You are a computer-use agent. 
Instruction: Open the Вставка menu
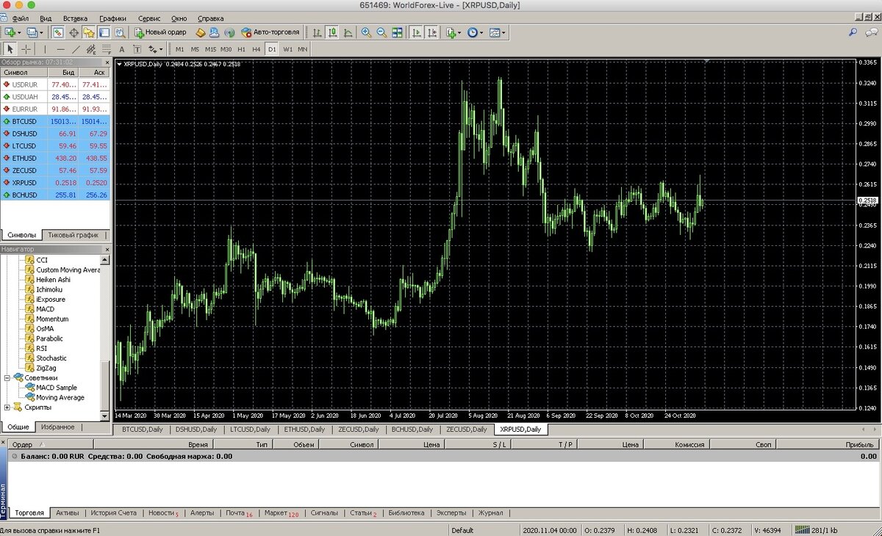point(75,18)
